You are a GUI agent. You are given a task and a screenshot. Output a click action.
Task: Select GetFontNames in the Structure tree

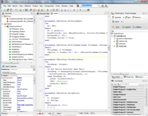click(x=17, y=42)
